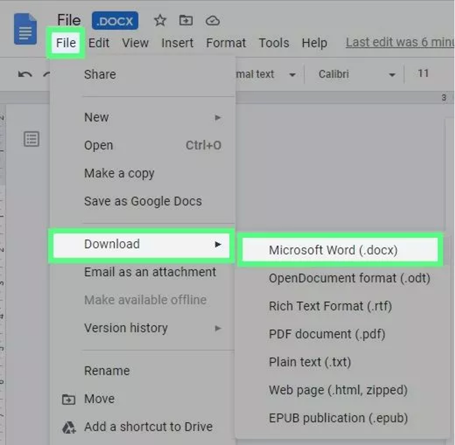Download as Web page (.html, zipped)

(342, 390)
